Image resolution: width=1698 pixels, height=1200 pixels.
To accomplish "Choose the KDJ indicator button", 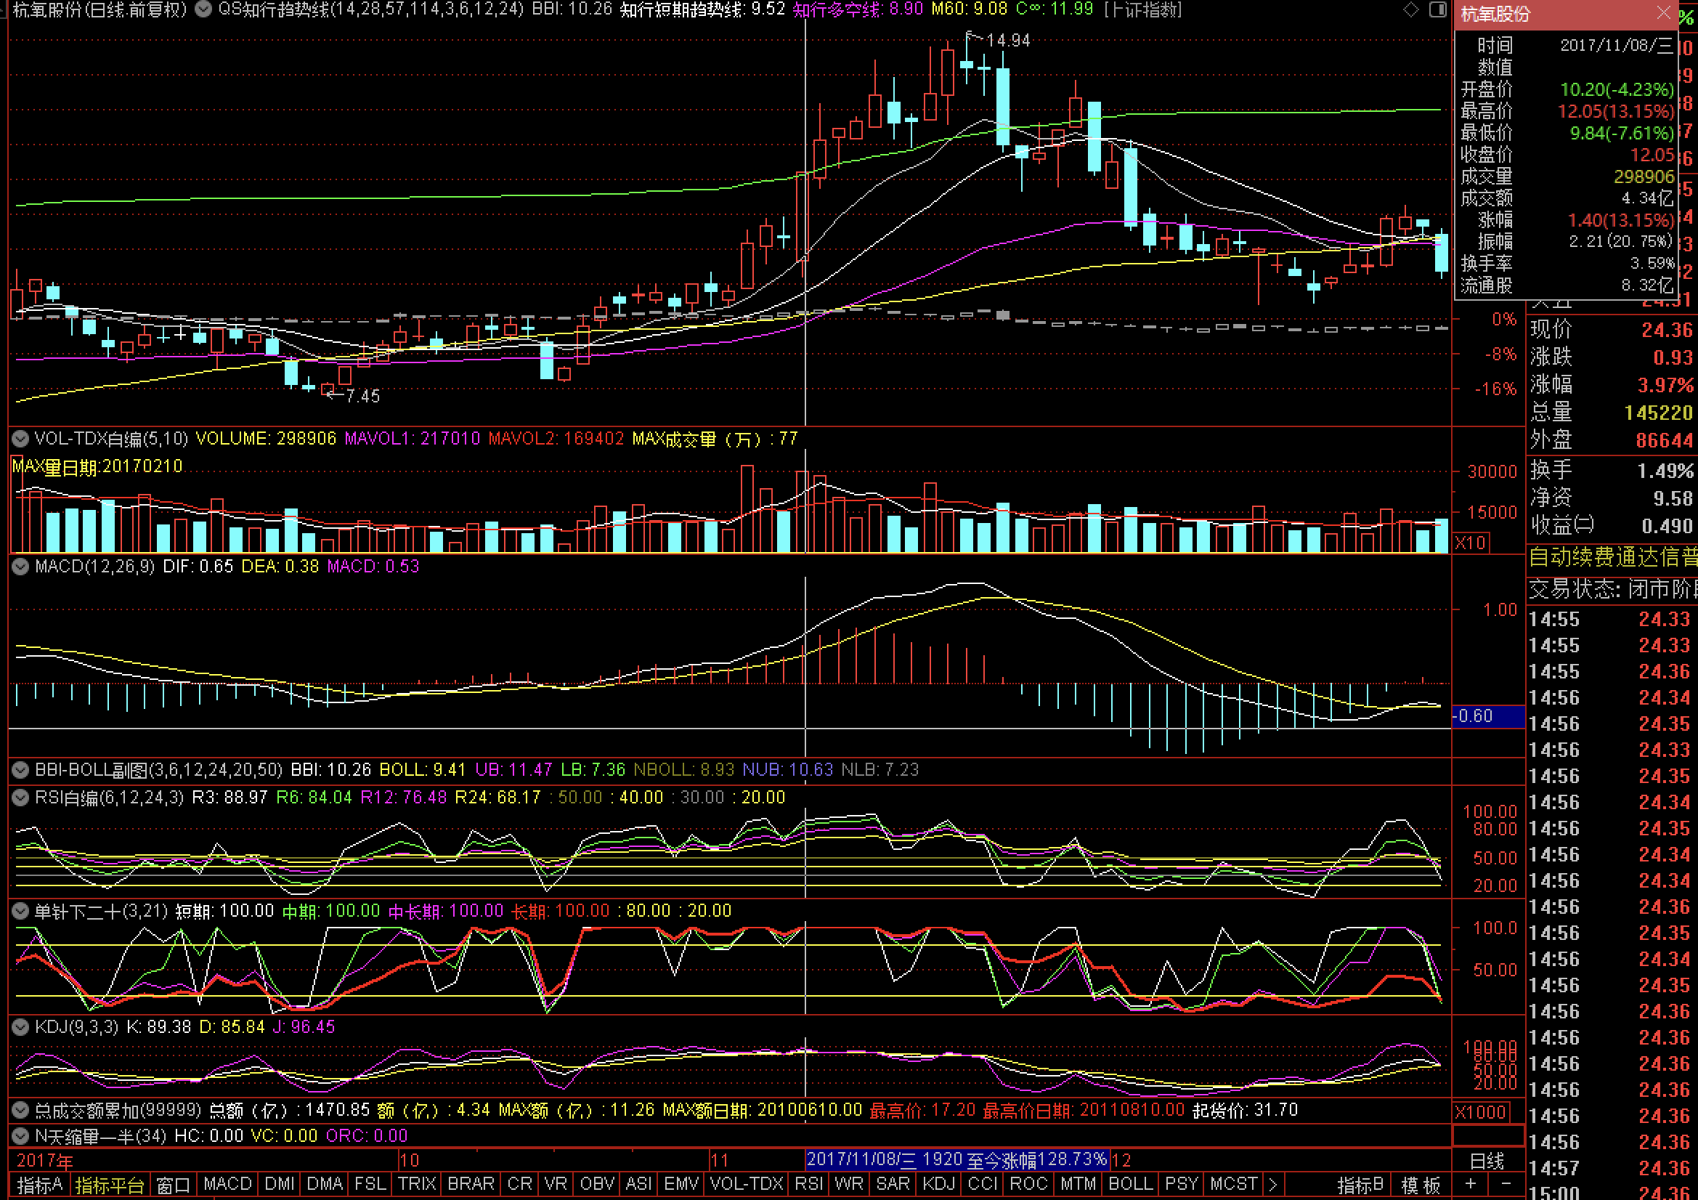I will 938,1185.
